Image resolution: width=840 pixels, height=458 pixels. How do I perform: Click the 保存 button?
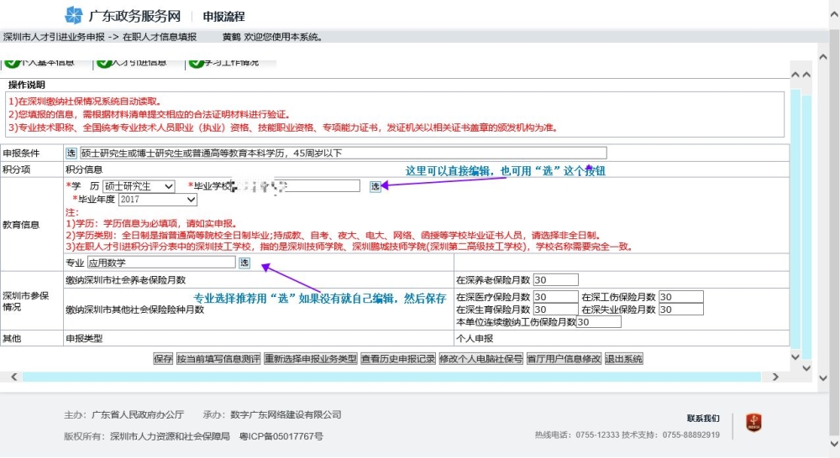pyautogui.click(x=163, y=358)
